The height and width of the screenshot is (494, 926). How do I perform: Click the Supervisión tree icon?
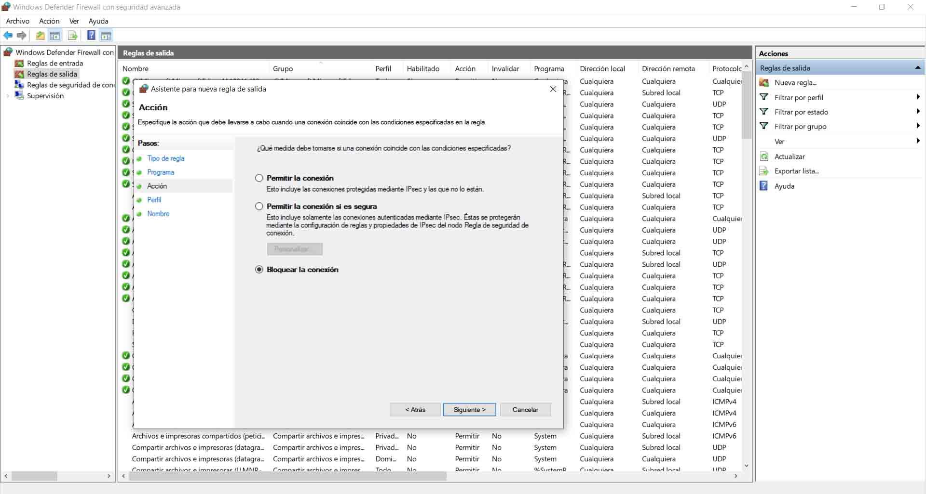[x=19, y=96]
